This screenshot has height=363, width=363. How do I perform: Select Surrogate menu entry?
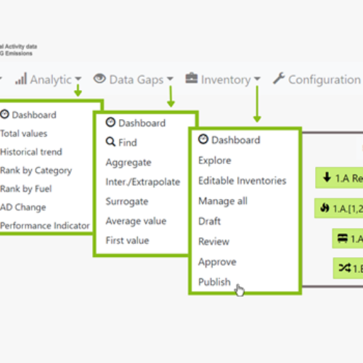point(127,202)
